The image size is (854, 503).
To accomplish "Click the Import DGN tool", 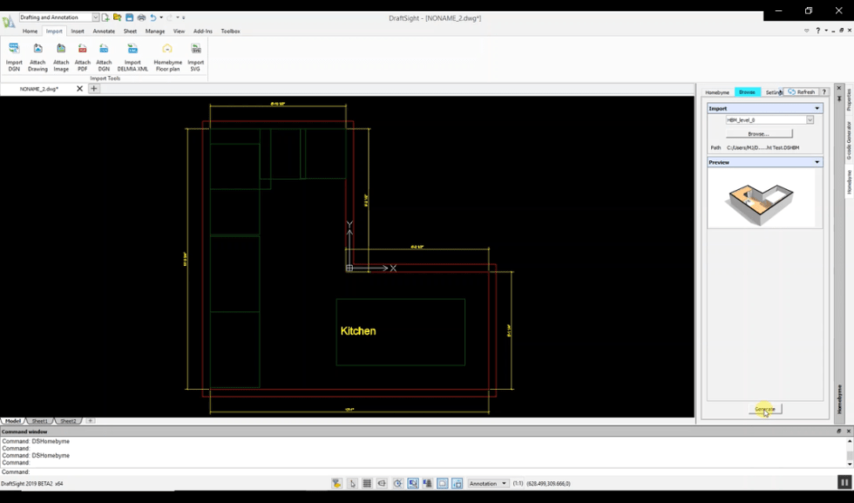I will pos(14,56).
